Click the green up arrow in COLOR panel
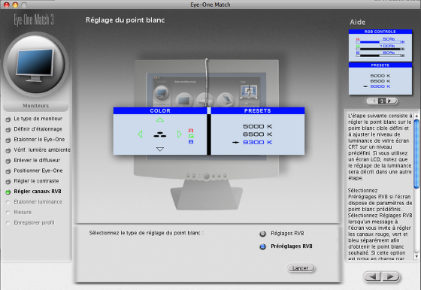The width and height of the screenshot is (421, 290). click(x=160, y=119)
